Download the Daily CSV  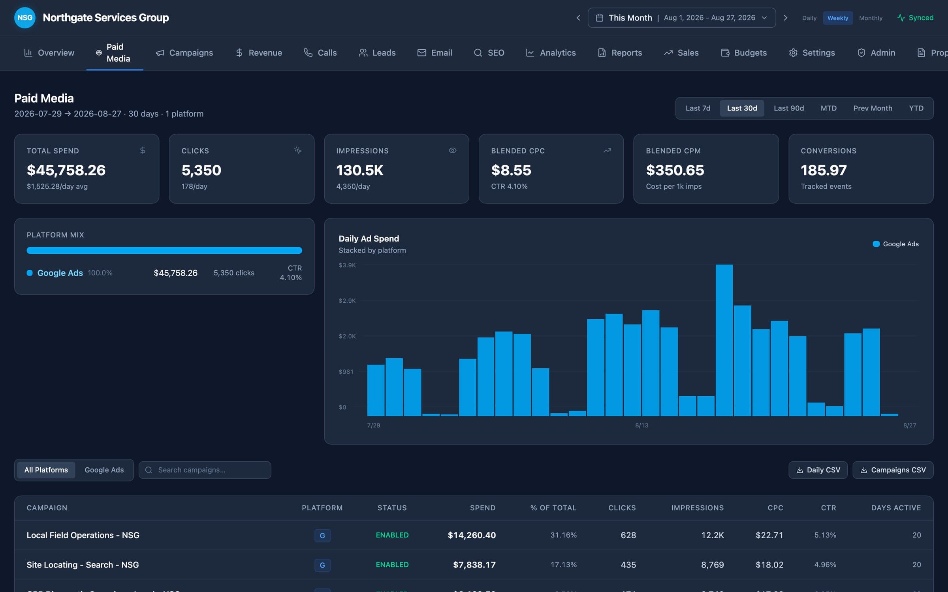(x=818, y=470)
